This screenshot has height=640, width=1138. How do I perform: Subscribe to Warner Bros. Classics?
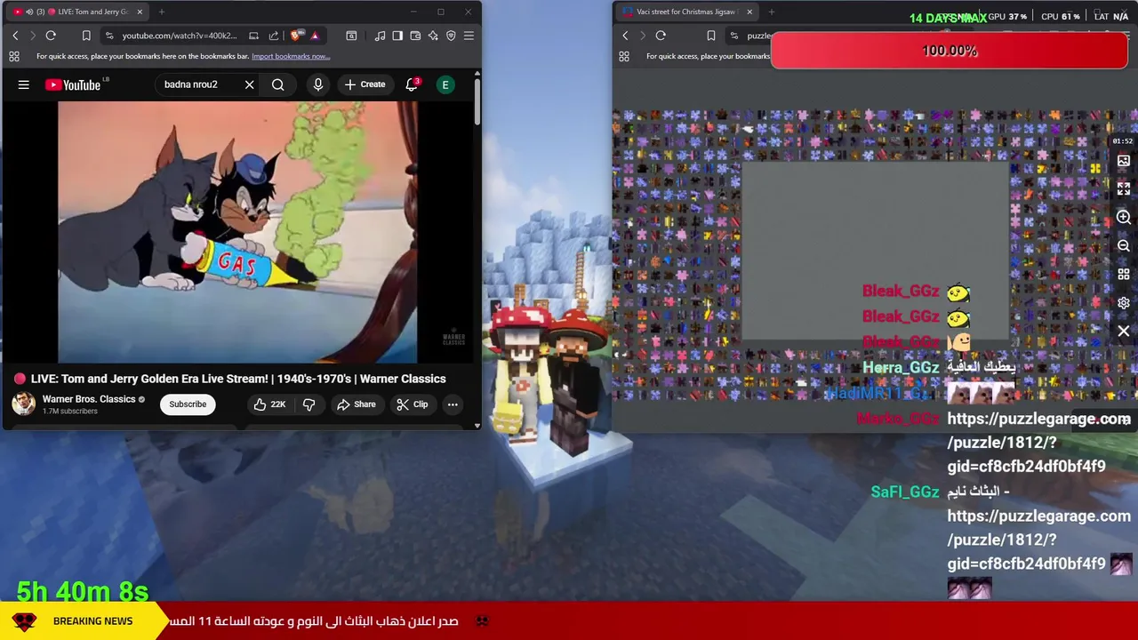click(188, 404)
